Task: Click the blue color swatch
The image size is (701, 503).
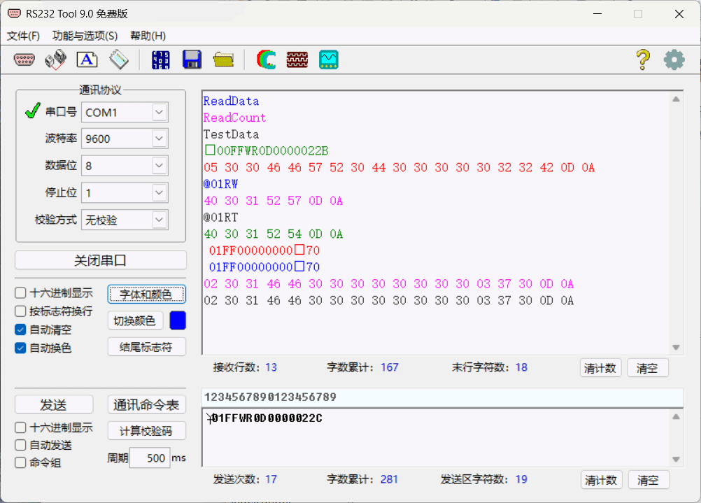Action: [178, 320]
